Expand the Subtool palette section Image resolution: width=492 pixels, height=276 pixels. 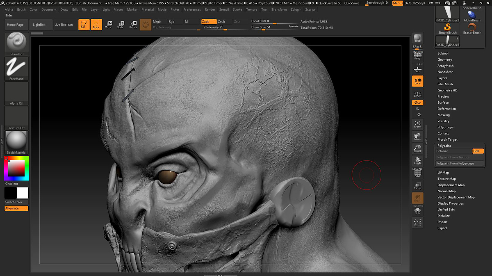(443, 53)
